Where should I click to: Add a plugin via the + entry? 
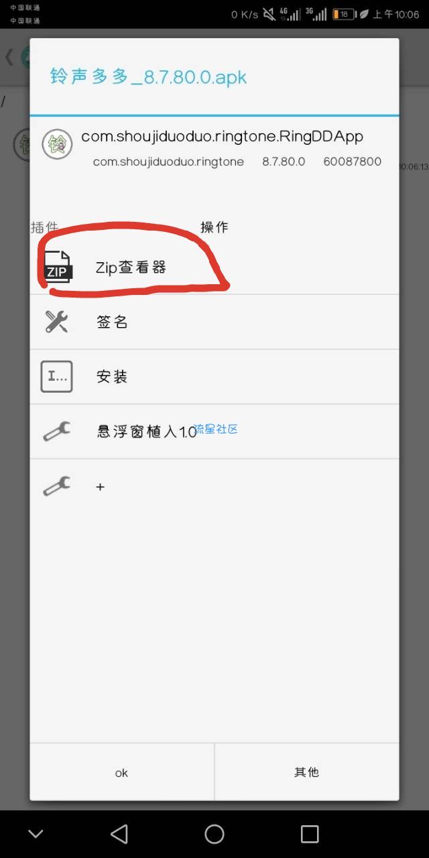pyautogui.click(x=214, y=487)
